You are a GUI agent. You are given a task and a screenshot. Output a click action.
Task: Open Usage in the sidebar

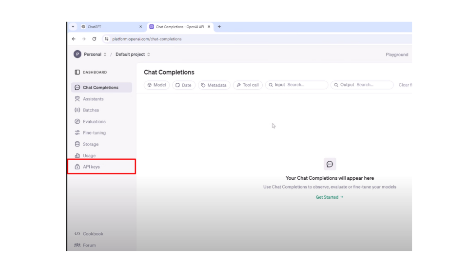pos(101,155)
